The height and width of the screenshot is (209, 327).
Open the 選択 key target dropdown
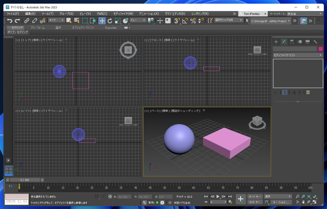[x=278, y=196]
